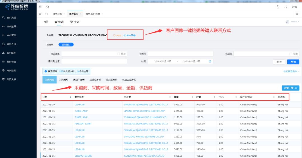This screenshot has height=158, width=302.
Task: Open the 用户中心 menu item
Action: coord(74,22)
